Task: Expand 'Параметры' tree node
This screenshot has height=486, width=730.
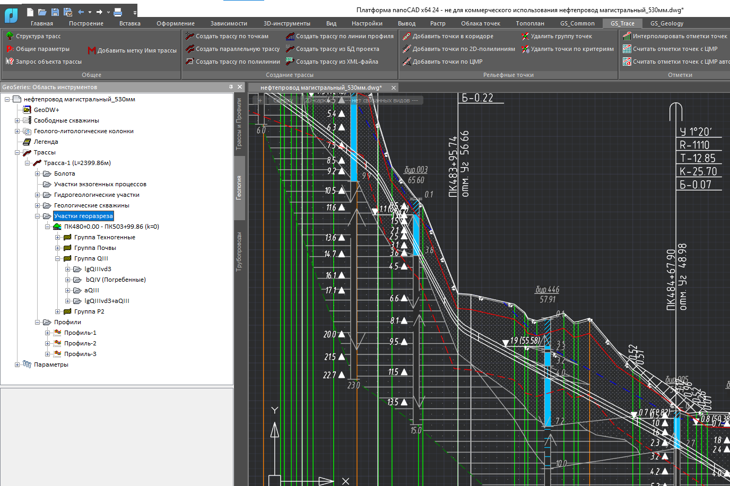Action: click(x=17, y=364)
